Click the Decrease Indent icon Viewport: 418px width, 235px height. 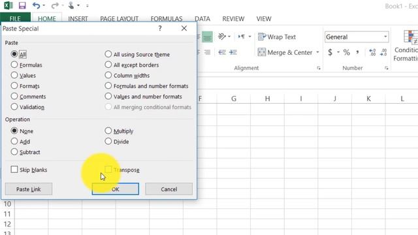click(x=222, y=52)
